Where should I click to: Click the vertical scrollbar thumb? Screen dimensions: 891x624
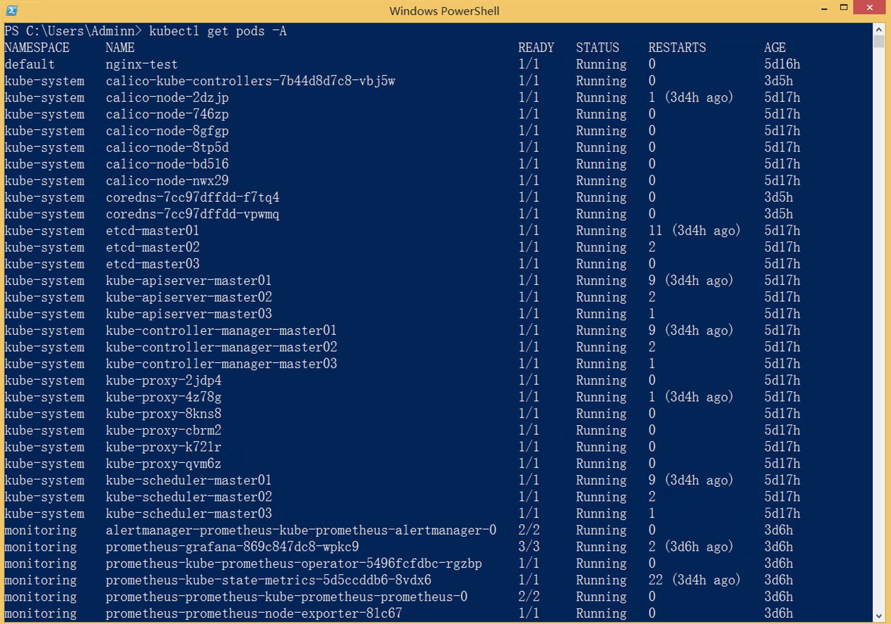click(879, 42)
